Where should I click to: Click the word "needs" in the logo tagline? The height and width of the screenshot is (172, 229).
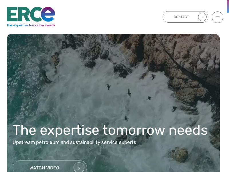[x=50, y=25]
